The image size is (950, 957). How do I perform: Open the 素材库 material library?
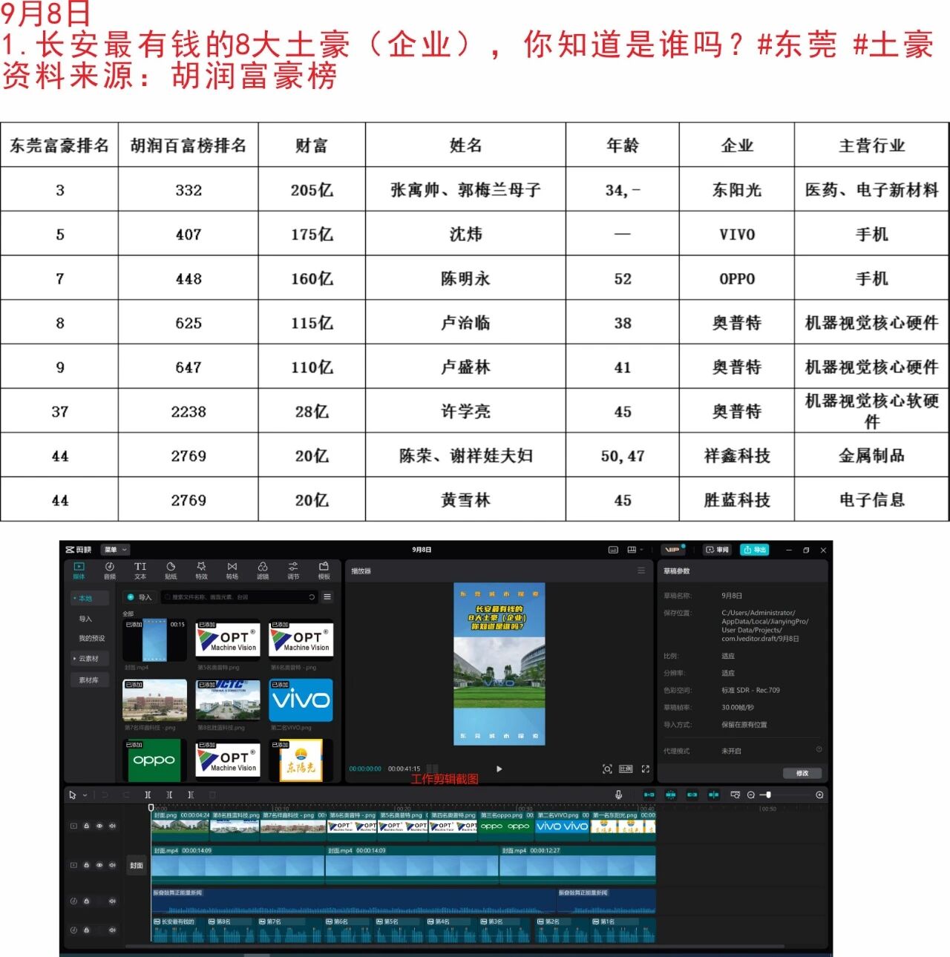click(x=90, y=680)
